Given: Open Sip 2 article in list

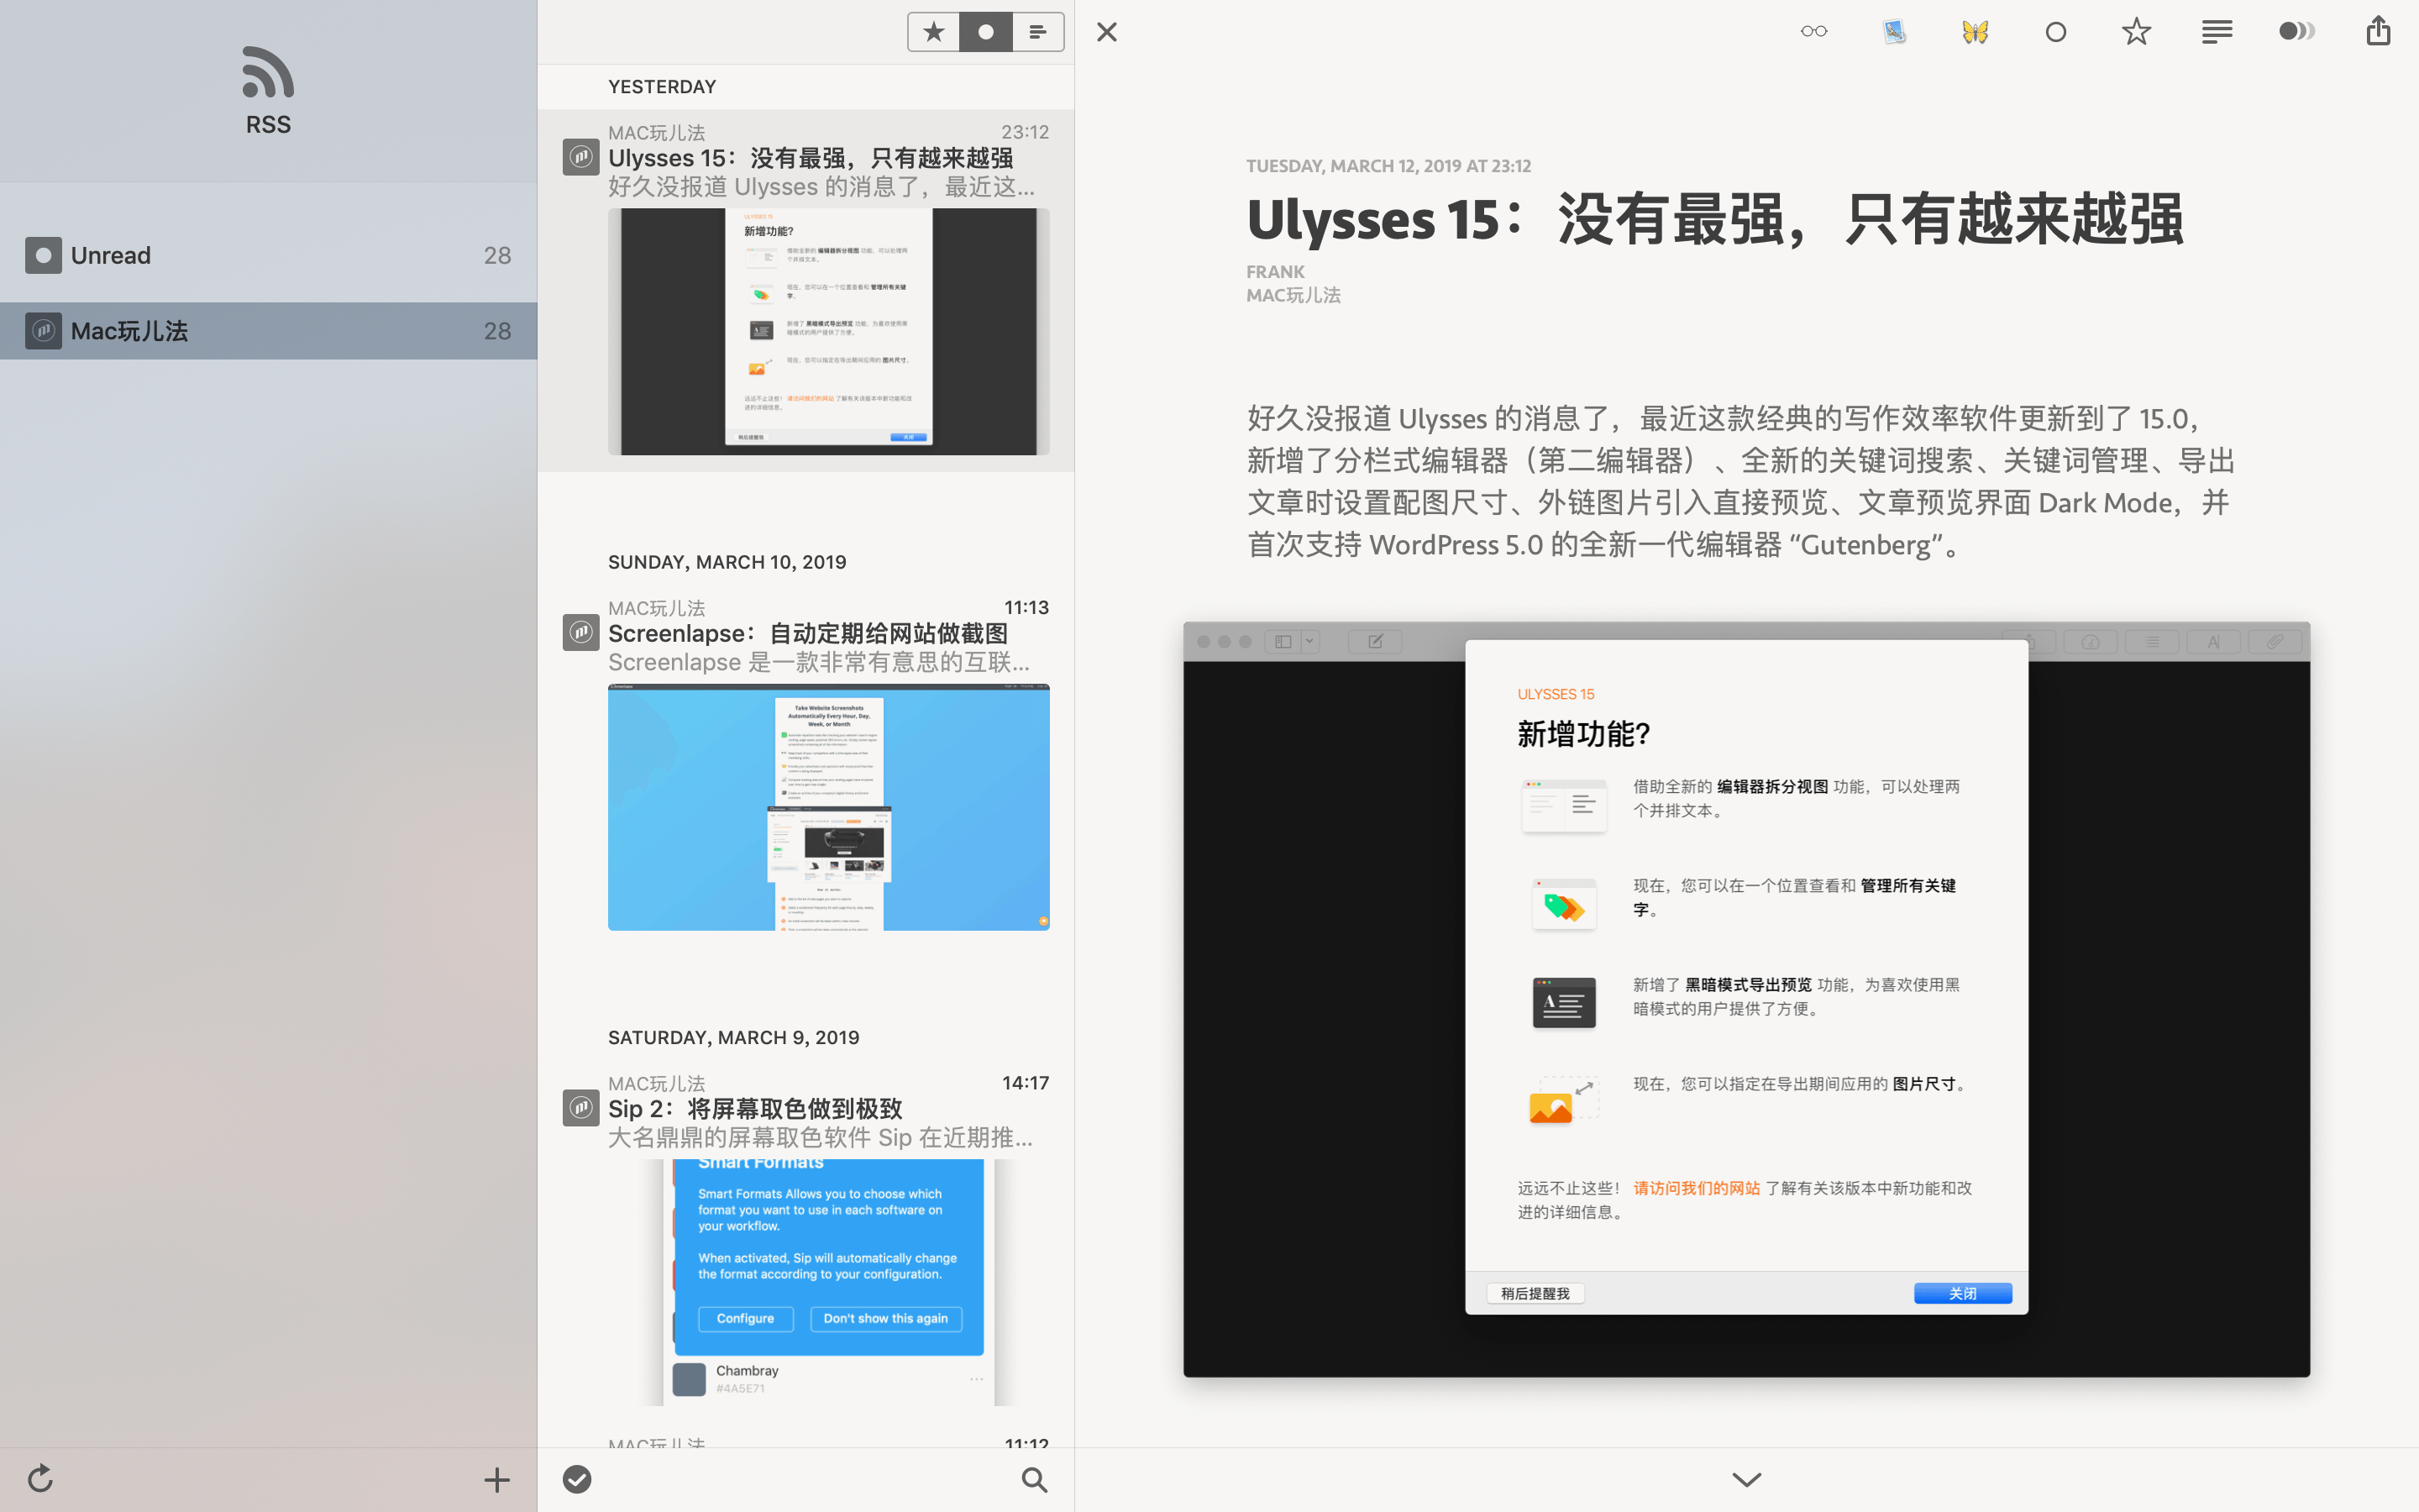Looking at the screenshot, I should [805, 1240].
